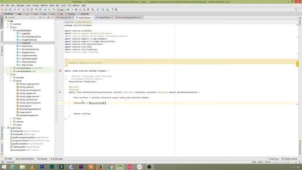Open help with question mark icon
This screenshot has width=302, height=170.
coord(112,9)
